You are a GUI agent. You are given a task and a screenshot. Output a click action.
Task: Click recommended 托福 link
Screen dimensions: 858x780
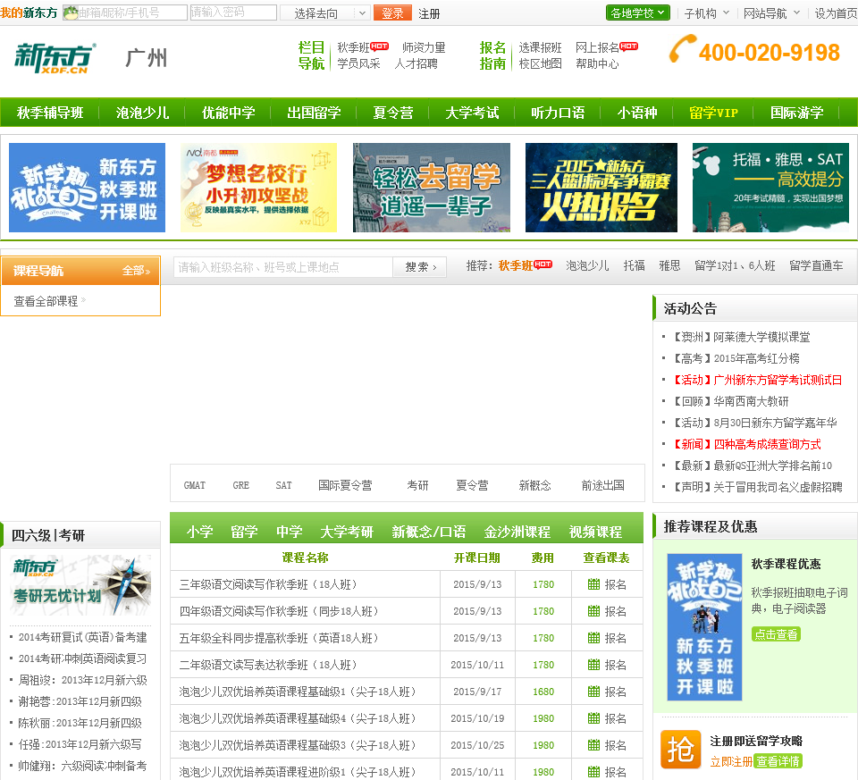coord(634,265)
